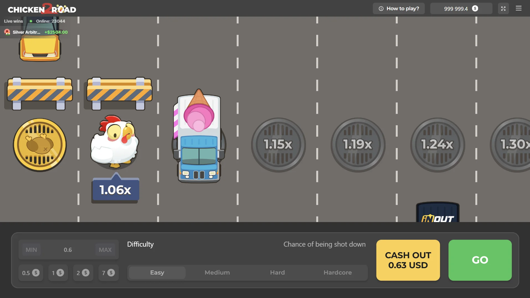The height and width of the screenshot is (298, 530).
Task: Select Medium difficulty
Action: pyautogui.click(x=217, y=273)
